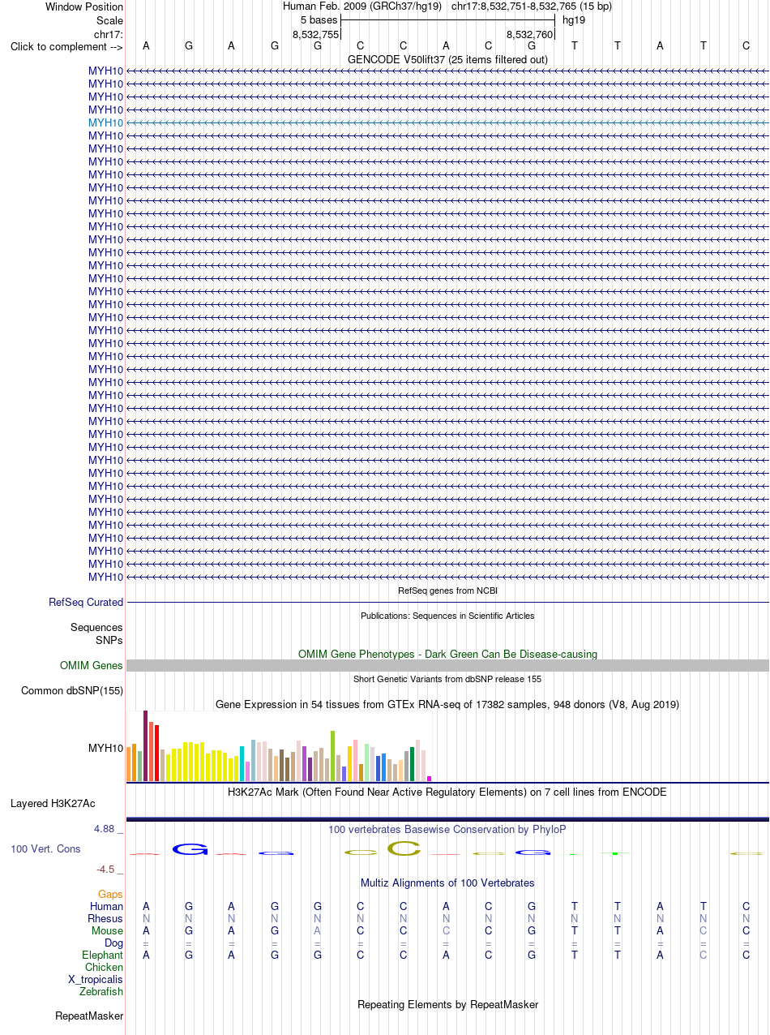Open 'Publications: Sequences in Scientific Articles' title
This screenshot has width=770, height=1035.
(x=447, y=616)
